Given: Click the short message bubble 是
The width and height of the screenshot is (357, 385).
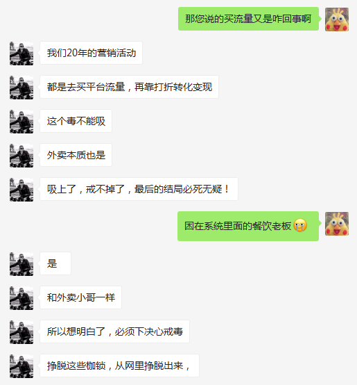Looking at the screenshot, I should [55, 263].
